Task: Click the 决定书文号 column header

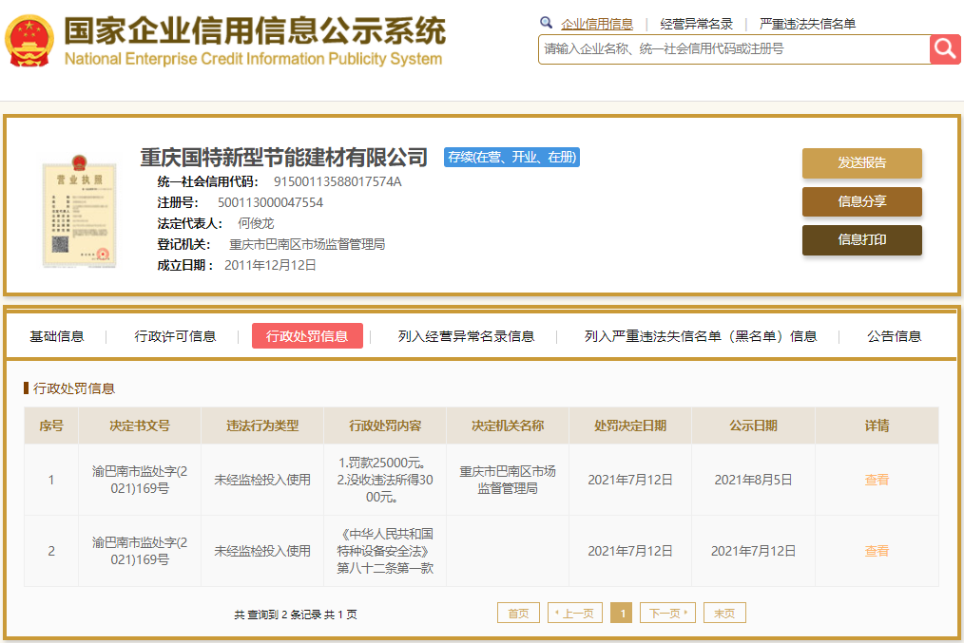Action: pyautogui.click(x=140, y=426)
